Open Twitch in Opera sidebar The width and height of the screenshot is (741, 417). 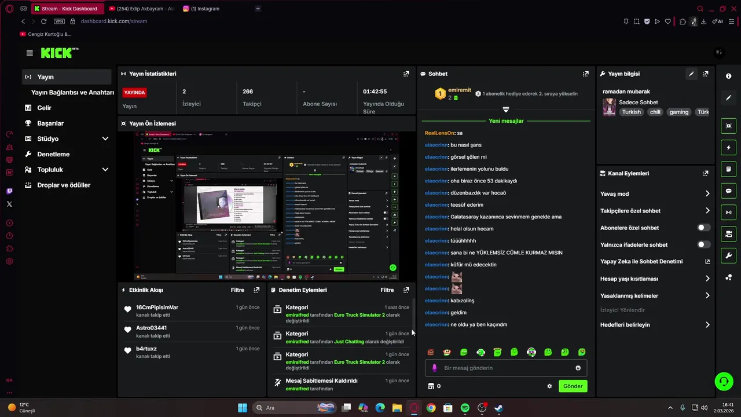click(9, 191)
